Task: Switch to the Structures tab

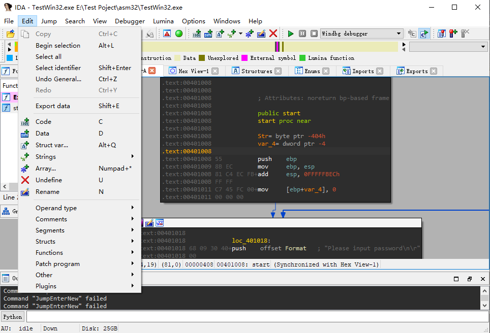Action: [x=256, y=72]
